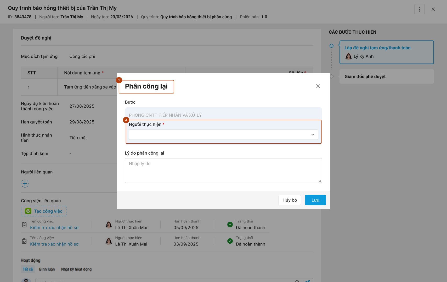Click the first task clipboard icon
Image resolution: width=447 pixels, height=282 pixels.
(24, 225)
